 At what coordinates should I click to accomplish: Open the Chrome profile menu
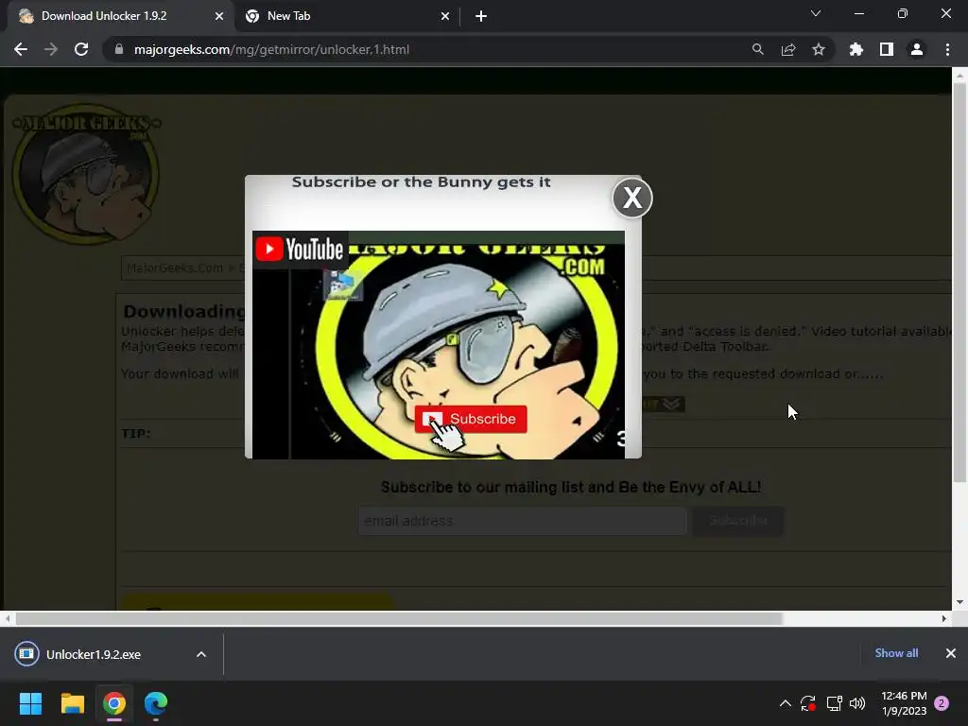pos(917,49)
